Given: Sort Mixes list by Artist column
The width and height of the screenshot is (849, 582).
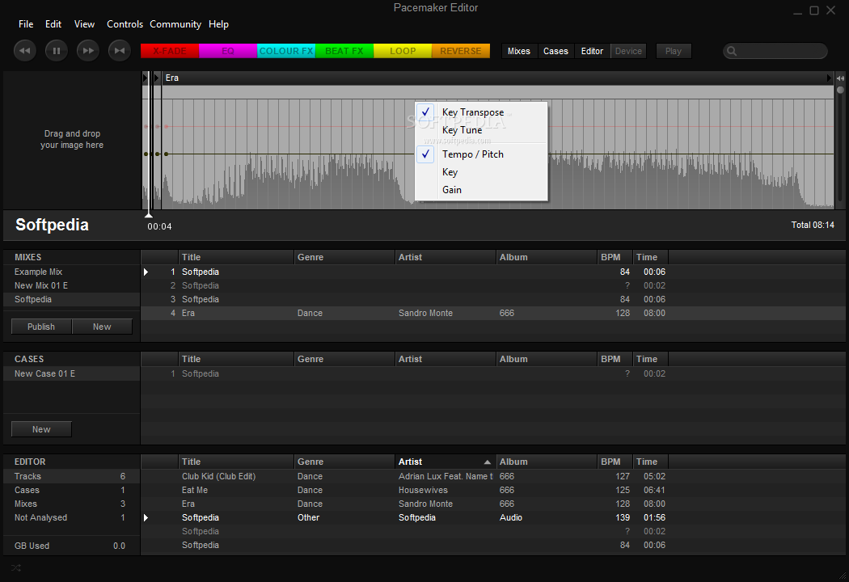Looking at the screenshot, I should [x=445, y=257].
